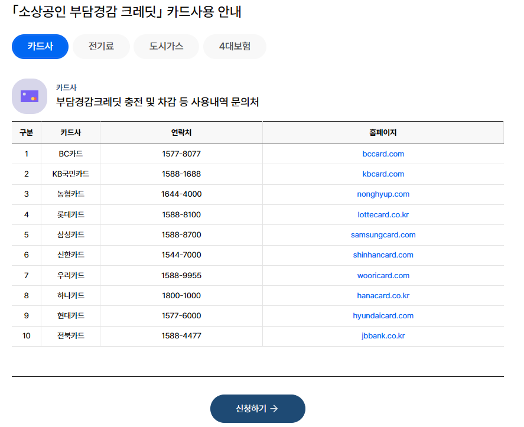The image size is (524, 427).
Task: Click the 1644-4000 contact cell
Action: pos(181,194)
